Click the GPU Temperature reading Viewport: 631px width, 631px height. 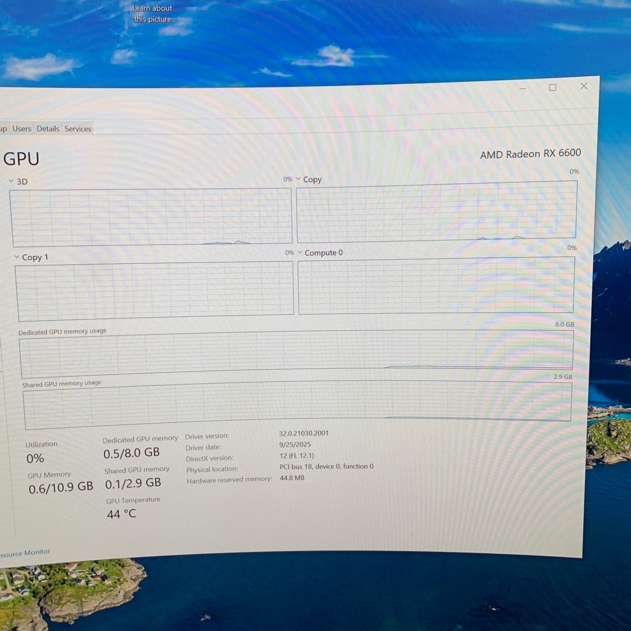click(121, 514)
